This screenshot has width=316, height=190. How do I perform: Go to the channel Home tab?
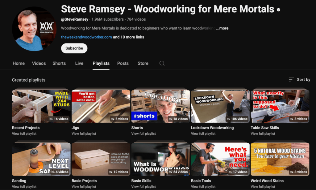pos(19,63)
